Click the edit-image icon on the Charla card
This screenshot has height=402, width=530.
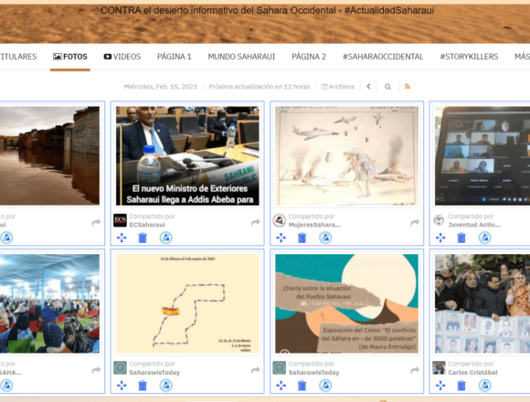pos(325,386)
